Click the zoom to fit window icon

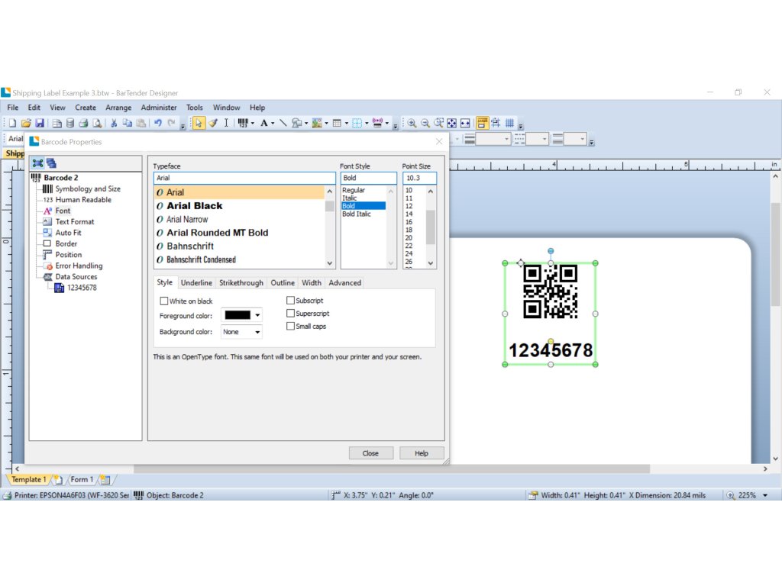[452, 123]
